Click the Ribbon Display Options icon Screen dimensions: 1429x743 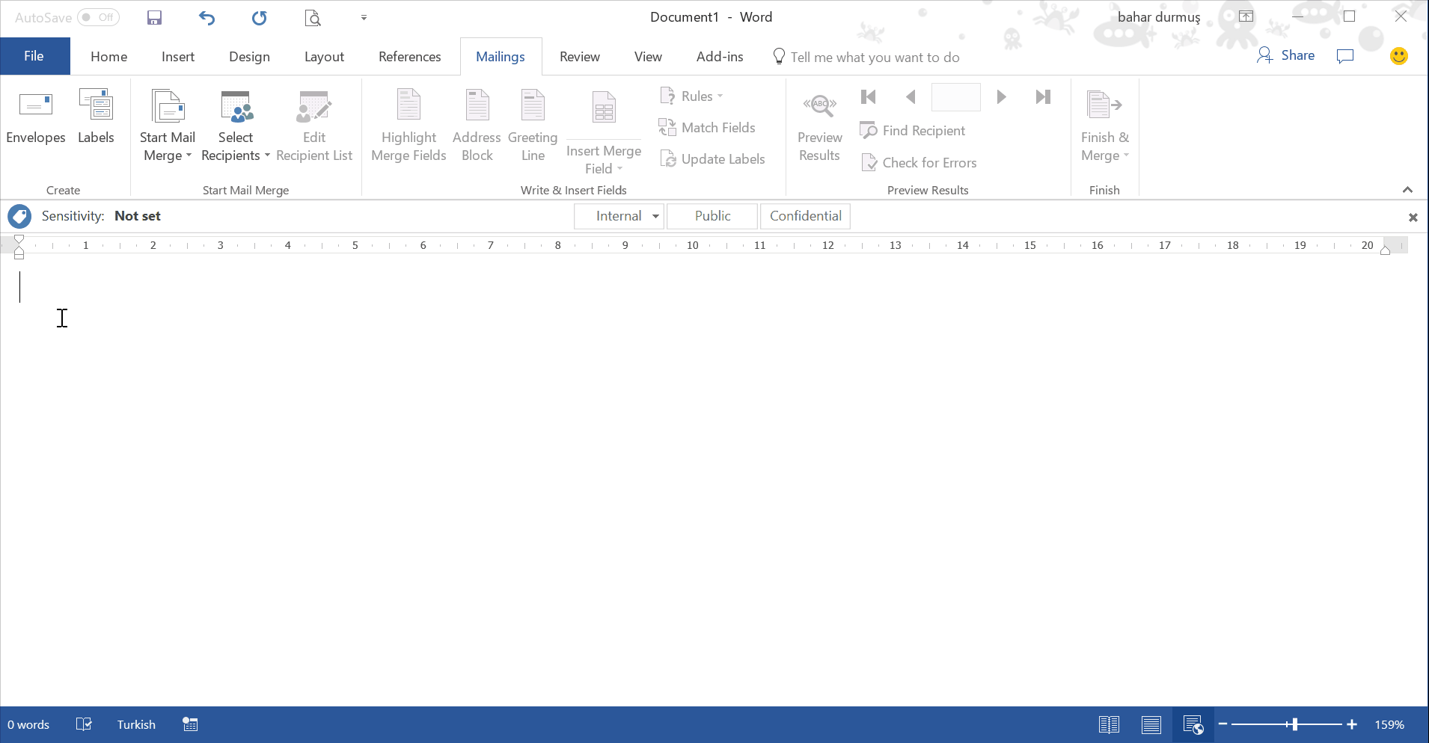[x=1246, y=16]
